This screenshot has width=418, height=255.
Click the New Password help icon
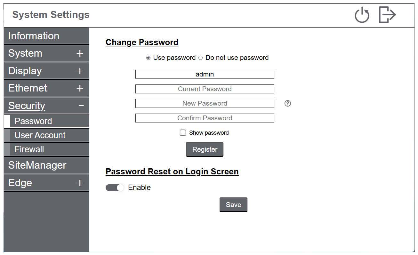tap(288, 103)
